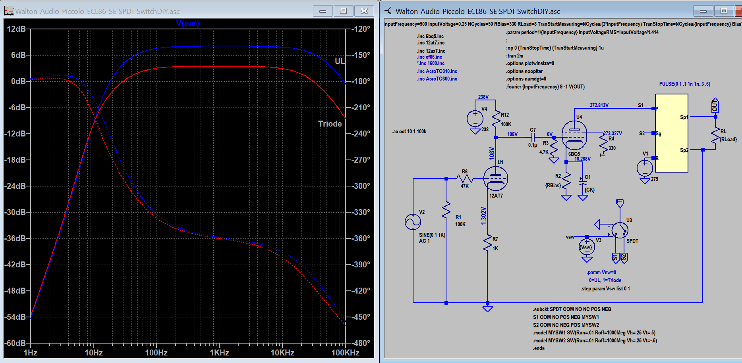Select the U3 SPDT switch symbol
Image resolution: width=742 pixels, height=363 pixels.
620,230
